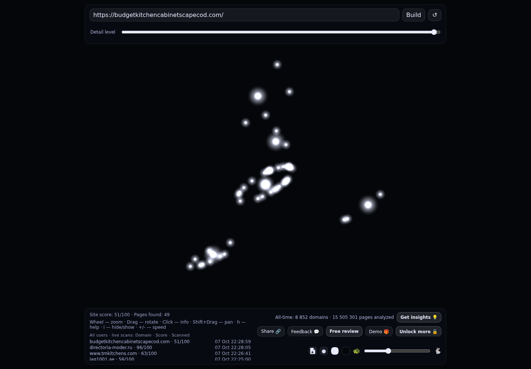The height and width of the screenshot is (369, 531).
Task: Select the white color theme swatch
Action: [335, 351]
